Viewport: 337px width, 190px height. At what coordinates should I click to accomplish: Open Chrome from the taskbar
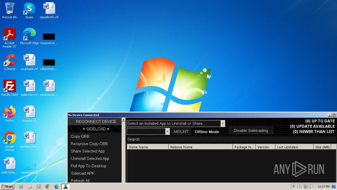48,187
